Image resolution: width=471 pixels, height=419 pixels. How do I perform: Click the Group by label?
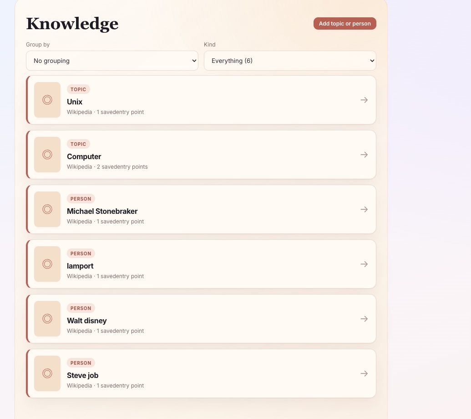pos(38,45)
